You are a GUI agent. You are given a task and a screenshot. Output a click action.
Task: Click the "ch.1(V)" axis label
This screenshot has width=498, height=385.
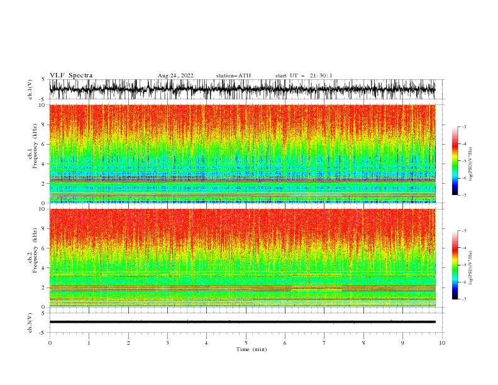[x=30, y=89]
